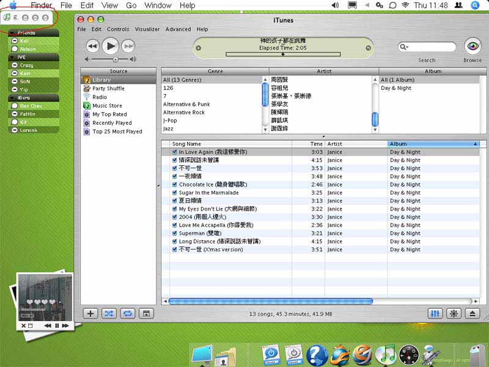Uncheck Chocolate Ice song checkbox
Screen dimensions: 489x367
point(175,185)
